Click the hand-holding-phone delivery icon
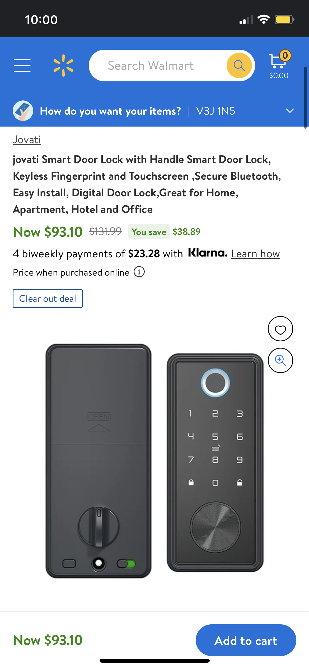The image size is (309, 669). point(23,111)
